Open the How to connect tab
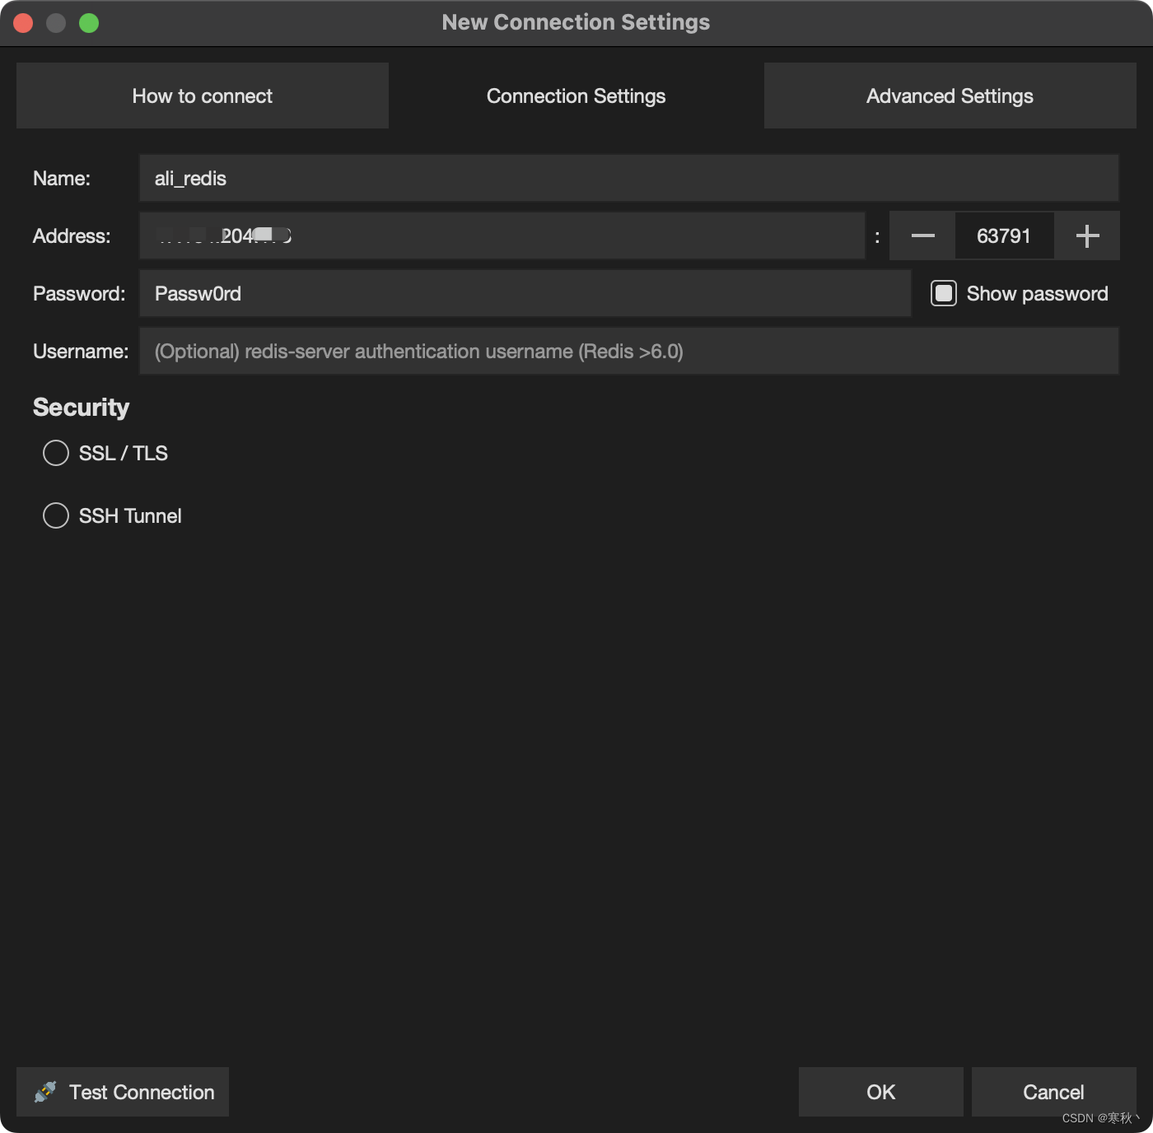This screenshot has height=1133, width=1153. tap(202, 96)
